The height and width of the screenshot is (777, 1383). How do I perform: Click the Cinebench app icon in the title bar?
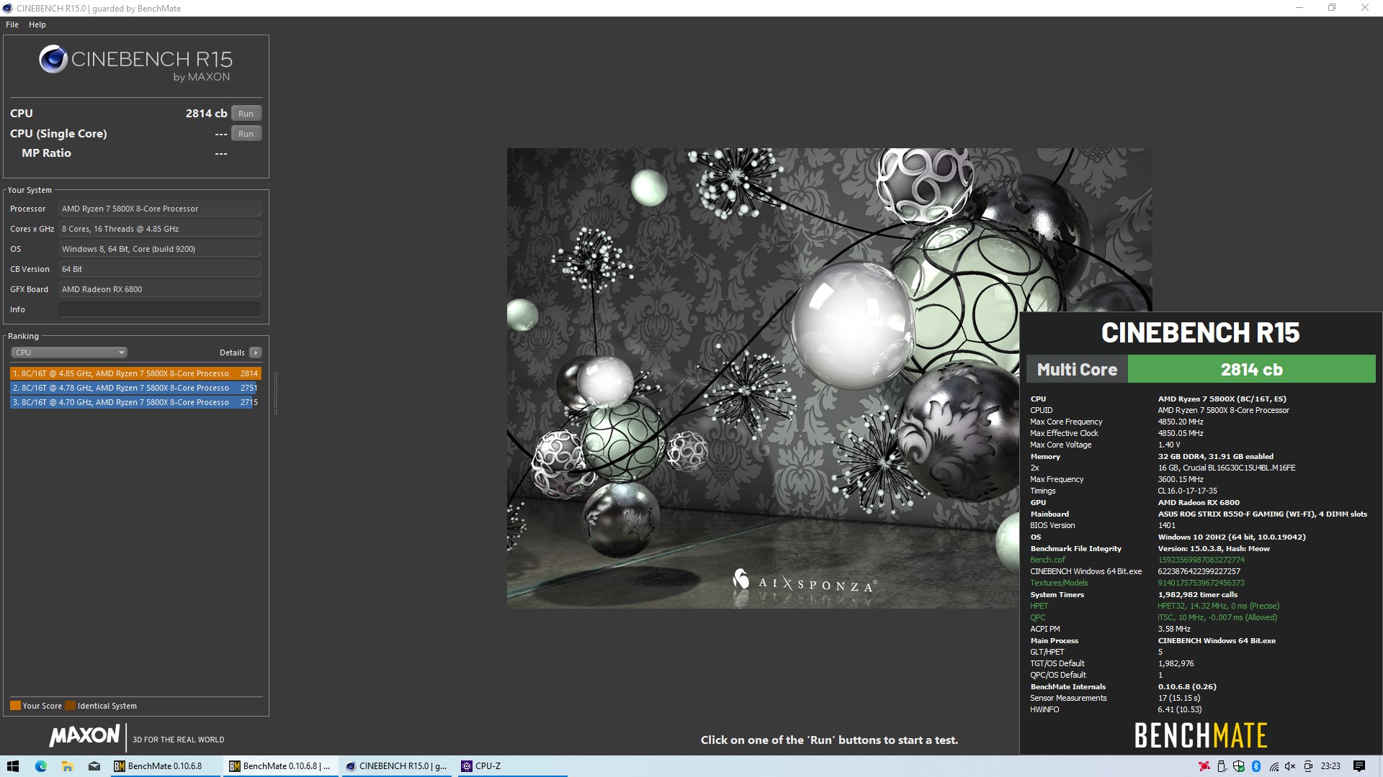8,8
